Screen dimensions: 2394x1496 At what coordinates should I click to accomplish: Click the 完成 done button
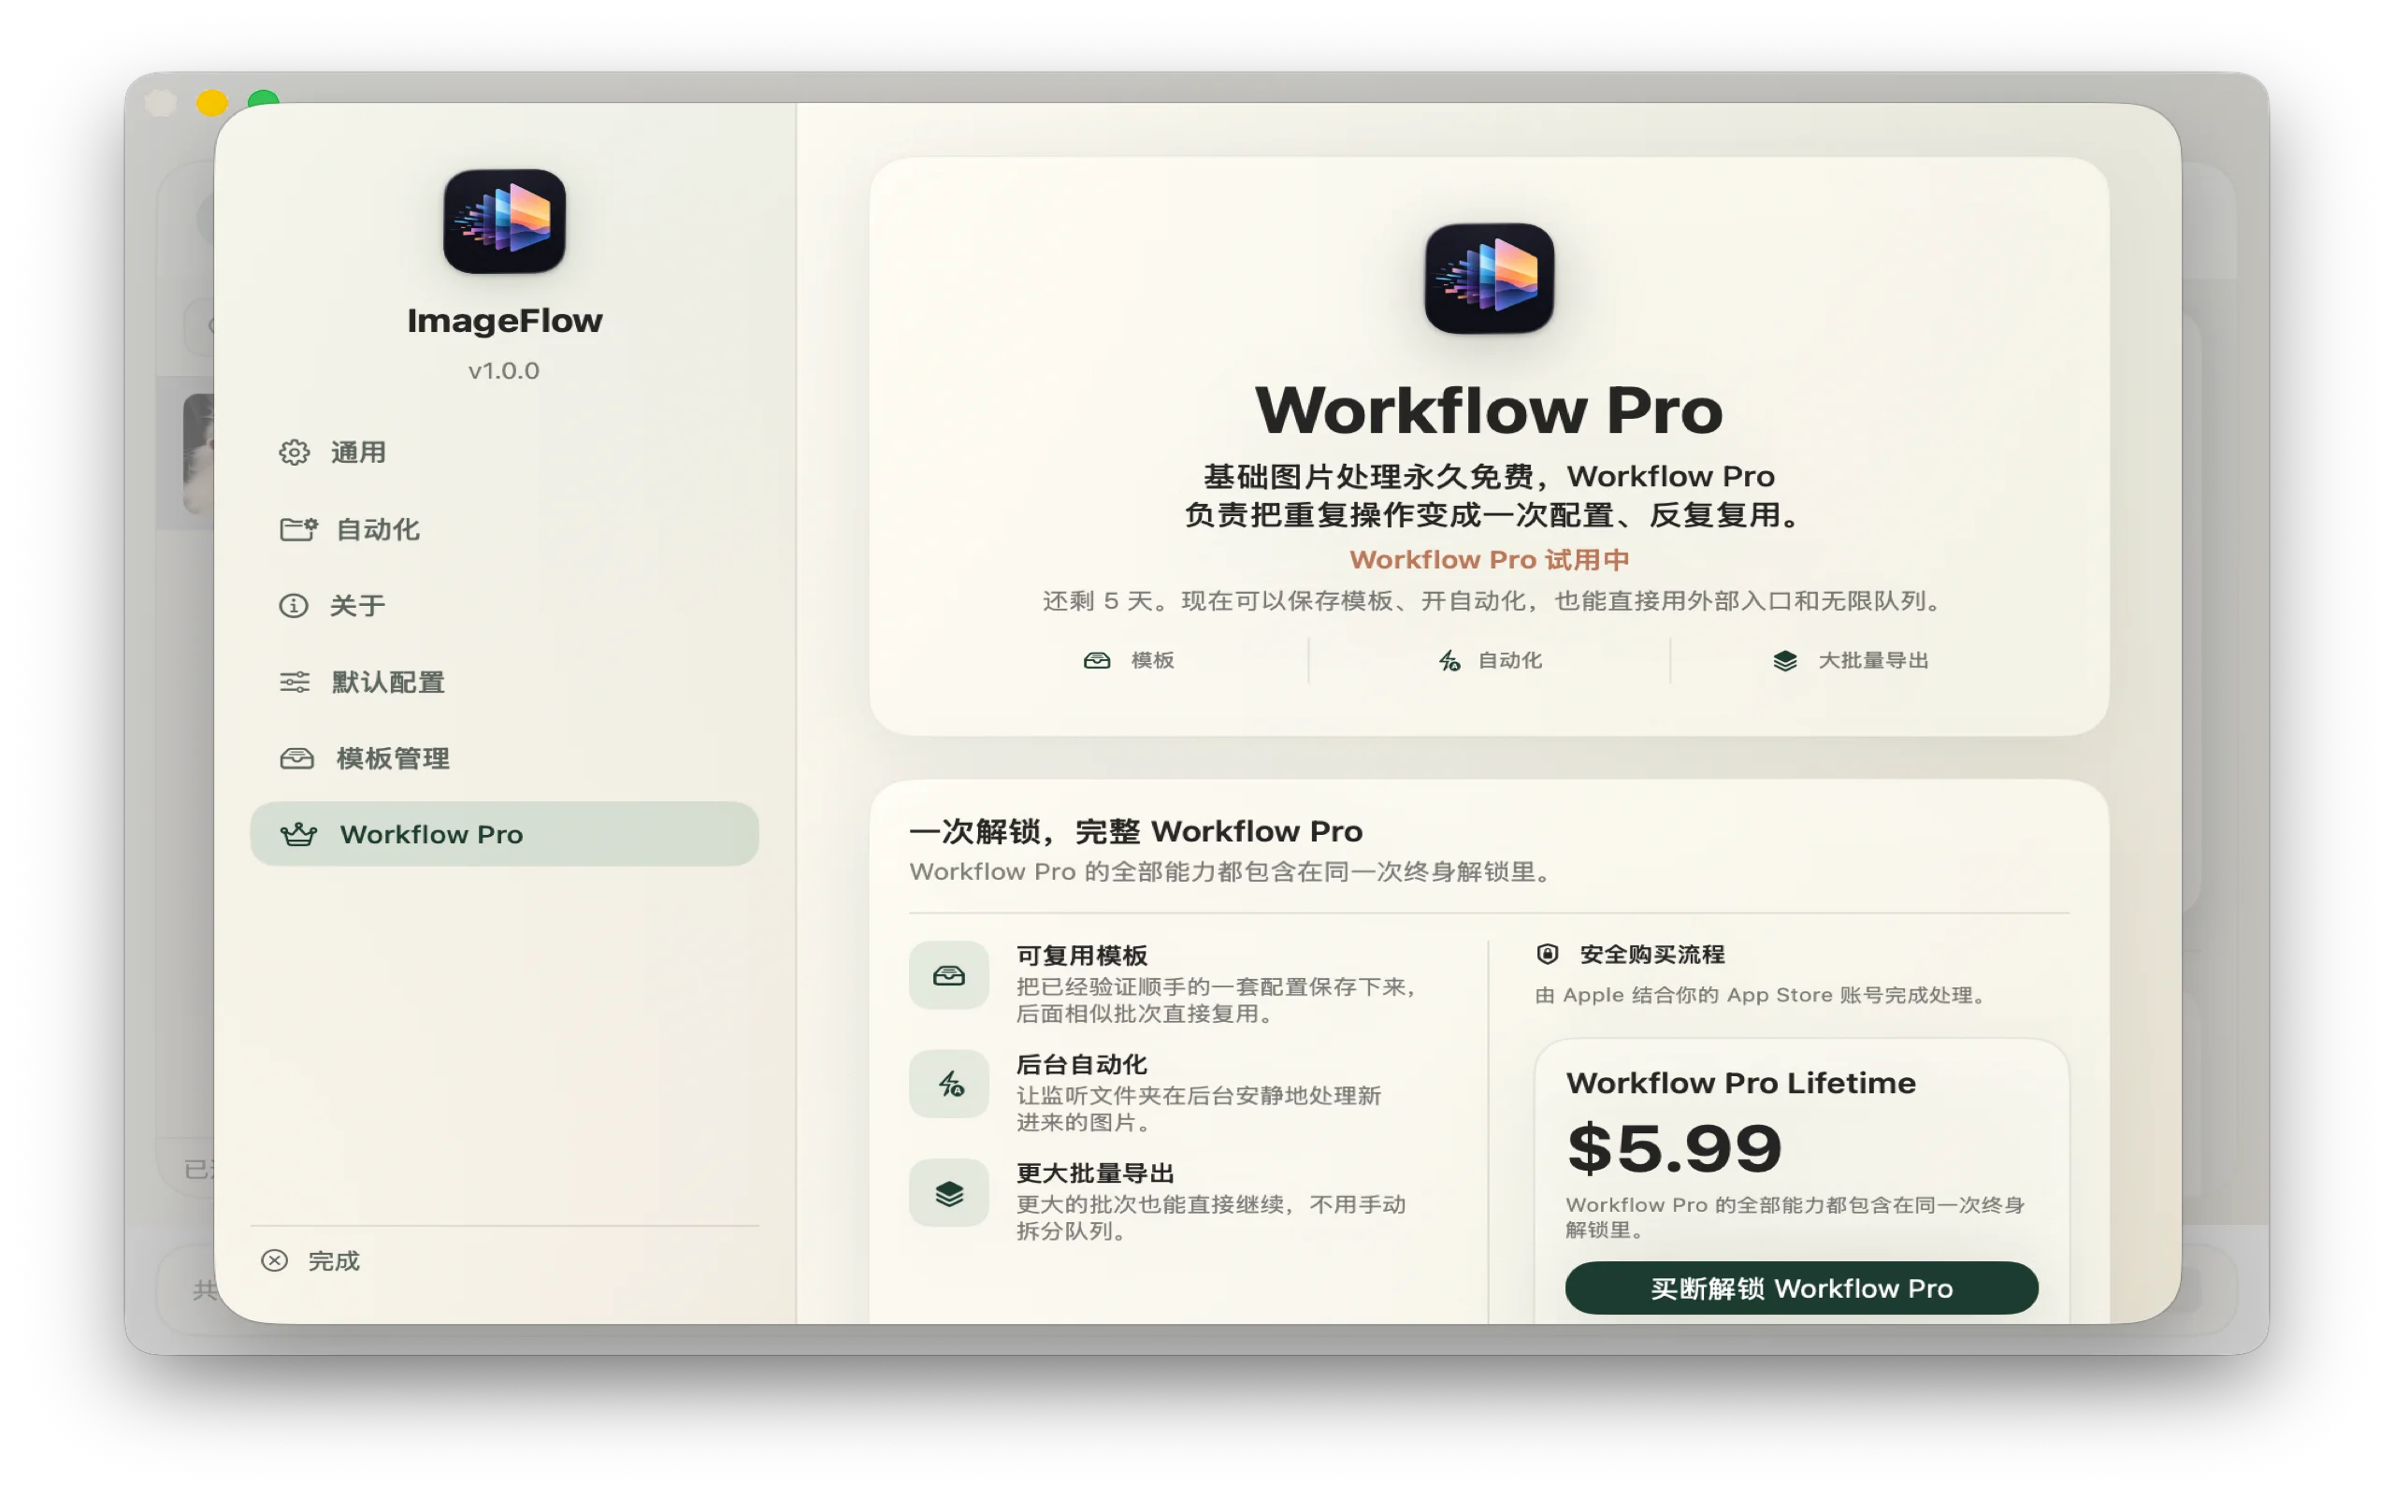pyautogui.click(x=310, y=1260)
